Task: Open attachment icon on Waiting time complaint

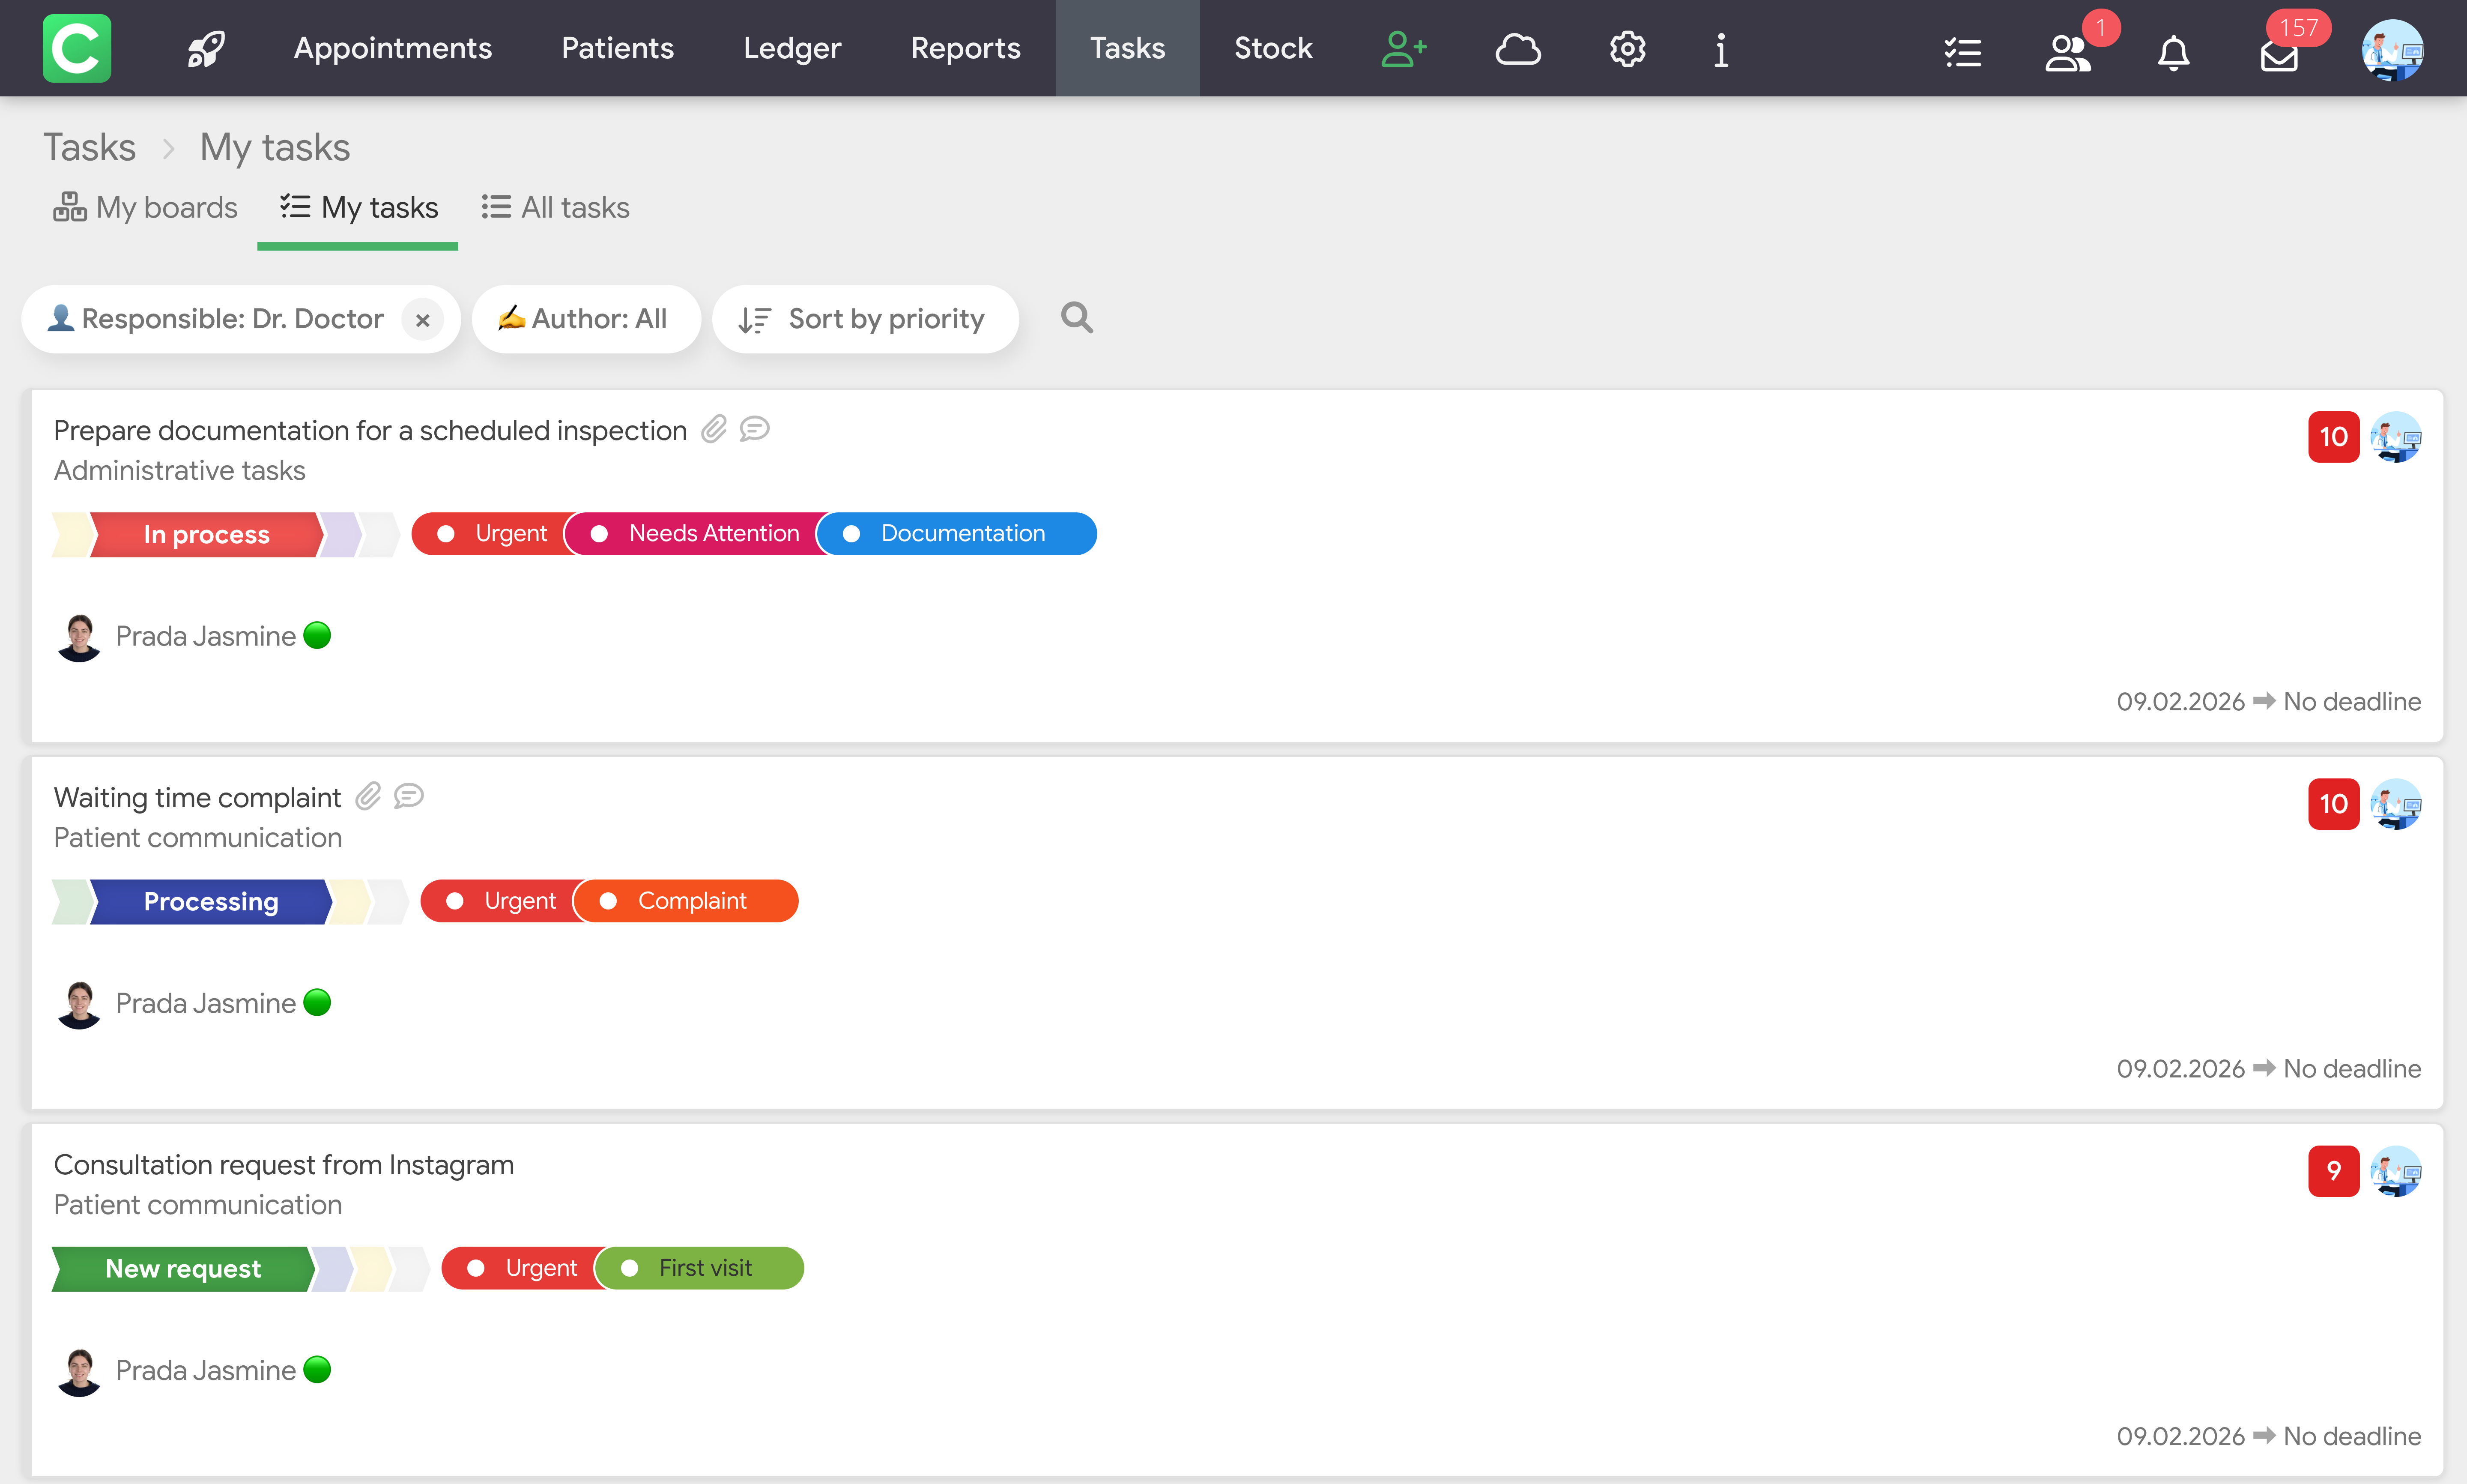Action: (x=369, y=796)
